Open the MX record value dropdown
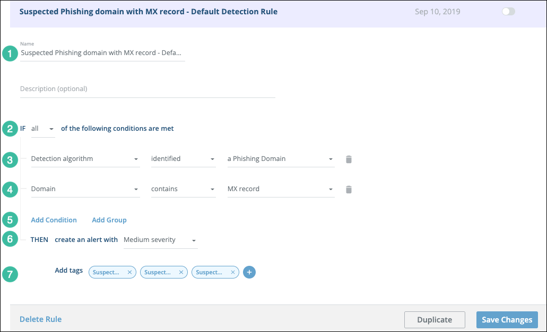 pyautogui.click(x=280, y=189)
